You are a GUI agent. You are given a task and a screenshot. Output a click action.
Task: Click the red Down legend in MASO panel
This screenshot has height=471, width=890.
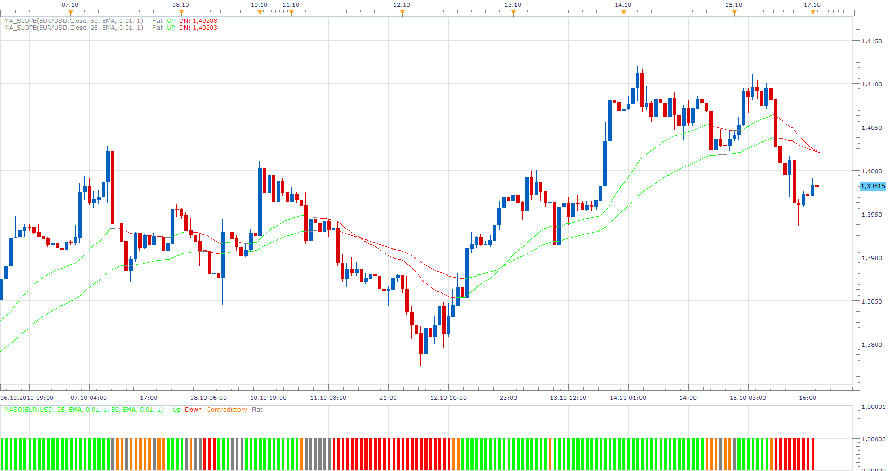pyautogui.click(x=193, y=410)
